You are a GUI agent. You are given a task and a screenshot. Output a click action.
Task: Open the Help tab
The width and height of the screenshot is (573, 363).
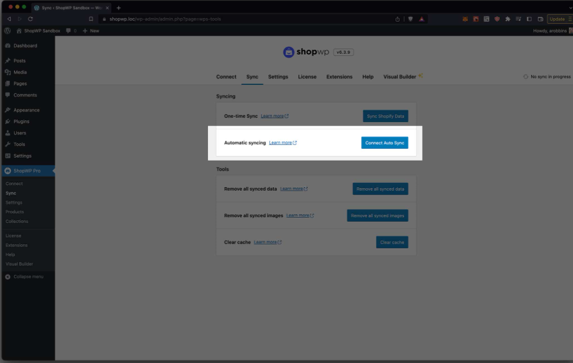(x=368, y=77)
